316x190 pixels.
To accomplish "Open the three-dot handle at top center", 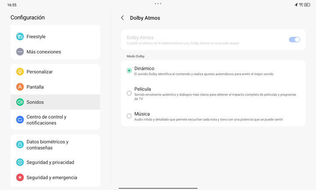I will click(158, 4).
